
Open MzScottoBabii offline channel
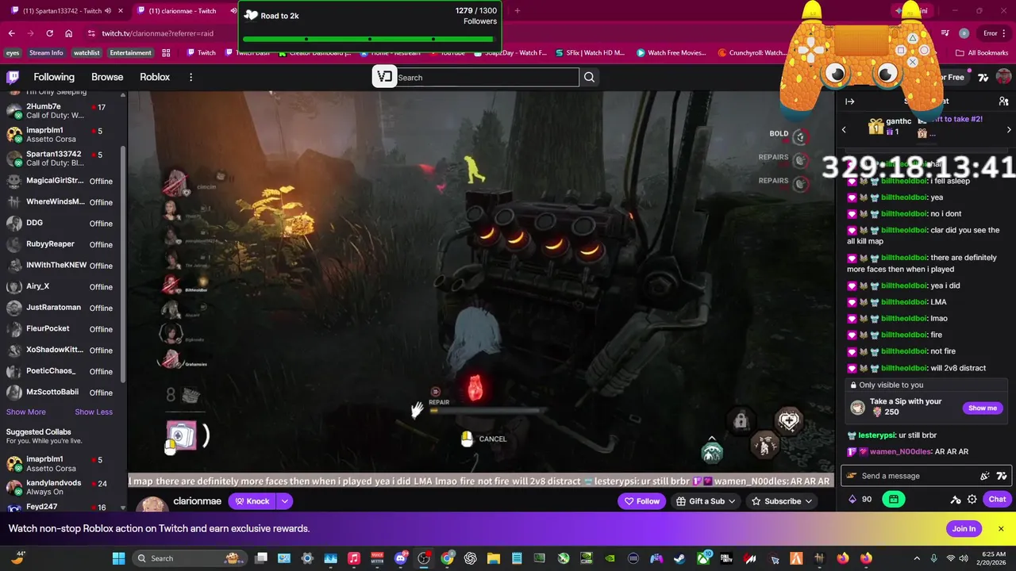click(61, 392)
